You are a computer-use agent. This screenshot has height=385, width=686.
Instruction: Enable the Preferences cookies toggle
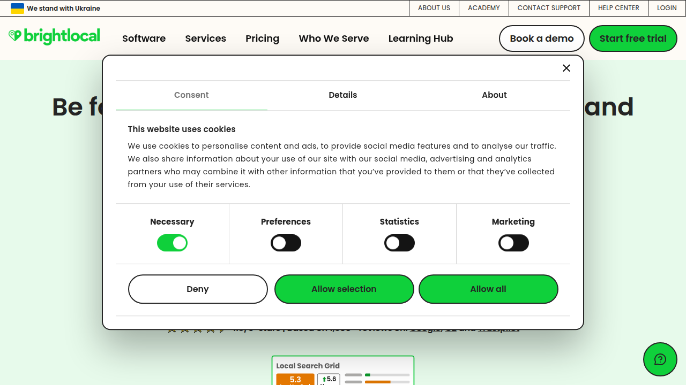[x=286, y=243]
